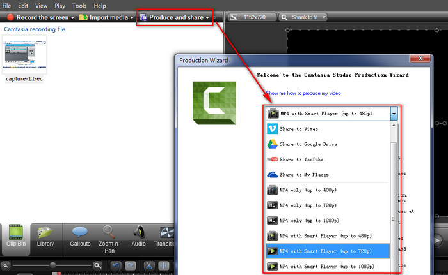
Task: Click the timeline zoom in magnifier icon
Action: [x=98, y=266]
